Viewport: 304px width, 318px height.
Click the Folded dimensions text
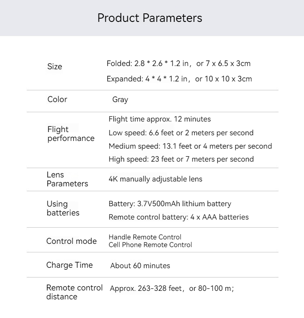(x=179, y=64)
